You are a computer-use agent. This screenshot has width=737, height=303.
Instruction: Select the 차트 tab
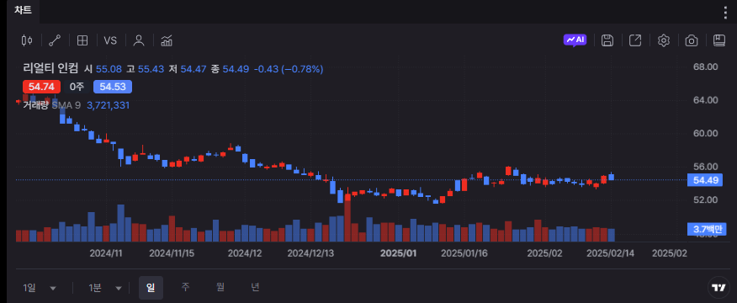(x=23, y=10)
